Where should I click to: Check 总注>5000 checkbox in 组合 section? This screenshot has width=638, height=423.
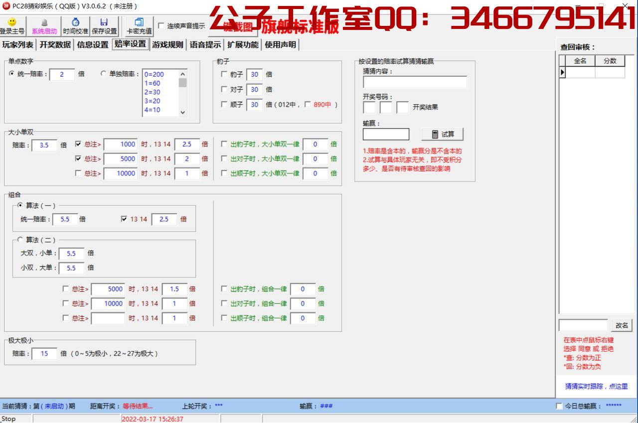(66, 288)
